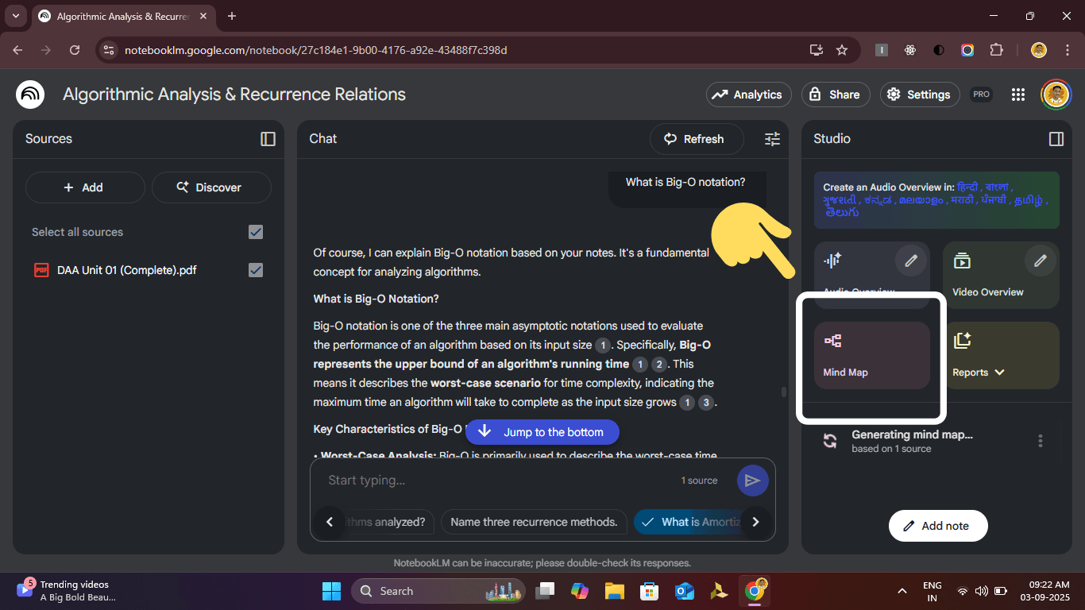Open more options for generating mind map
This screenshot has height=610, width=1085.
coord(1040,441)
